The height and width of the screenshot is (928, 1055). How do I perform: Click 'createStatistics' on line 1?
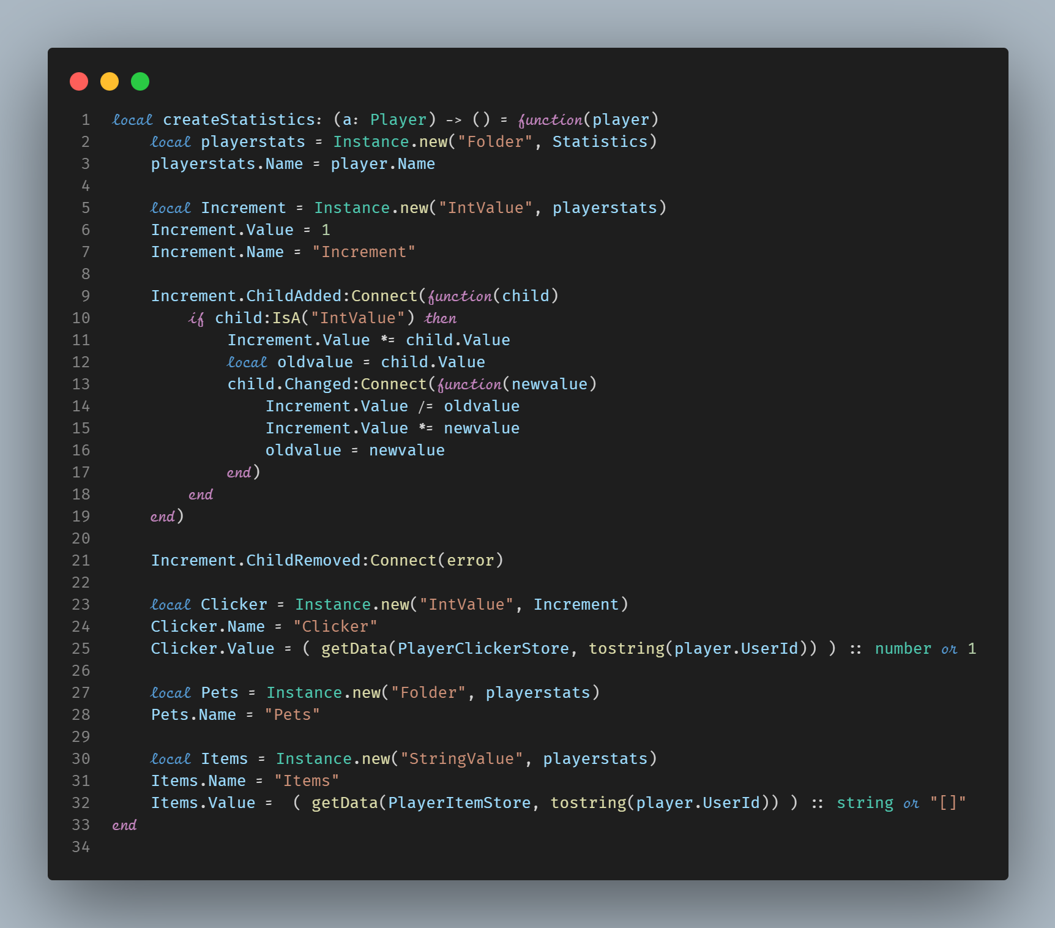click(239, 119)
